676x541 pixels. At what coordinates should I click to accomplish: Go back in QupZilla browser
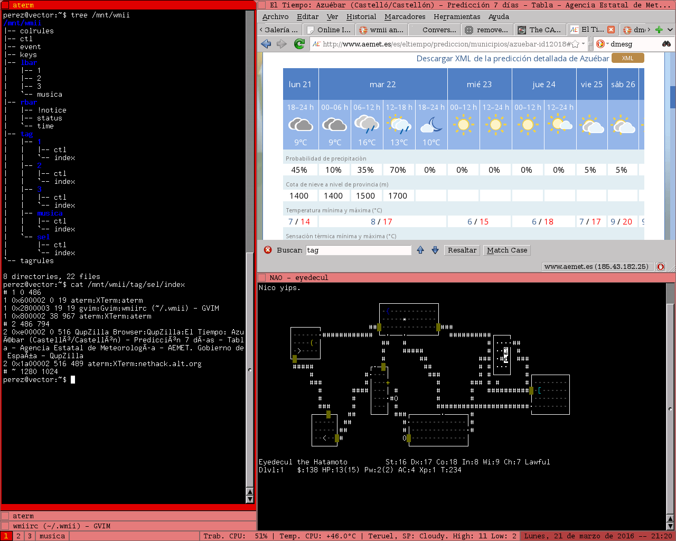266,44
